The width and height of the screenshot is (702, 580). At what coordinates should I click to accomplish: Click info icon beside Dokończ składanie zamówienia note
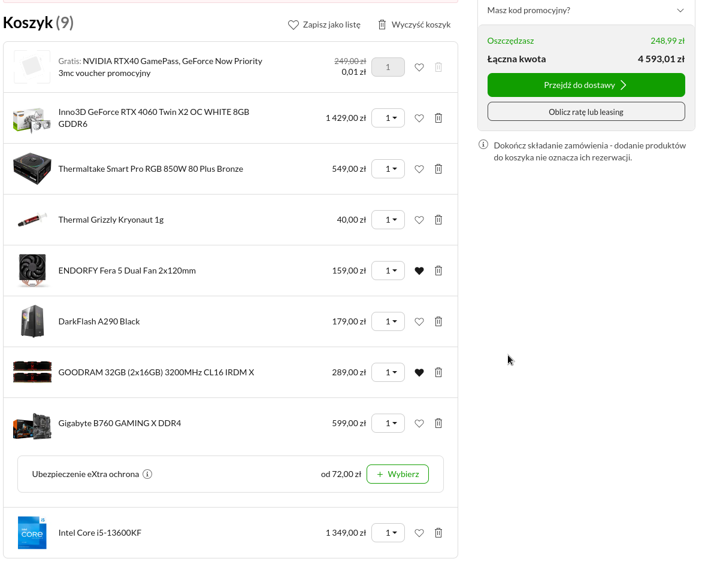[x=483, y=144]
